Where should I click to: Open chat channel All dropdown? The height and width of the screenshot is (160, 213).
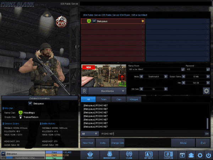[x=90, y=134]
